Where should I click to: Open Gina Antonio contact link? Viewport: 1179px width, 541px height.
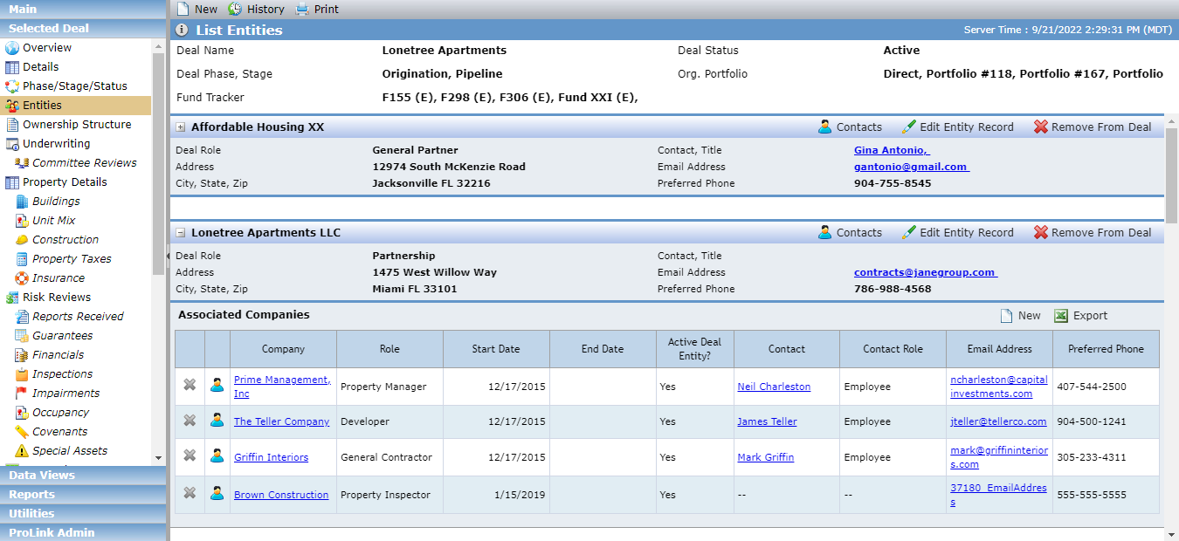click(892, 150)
